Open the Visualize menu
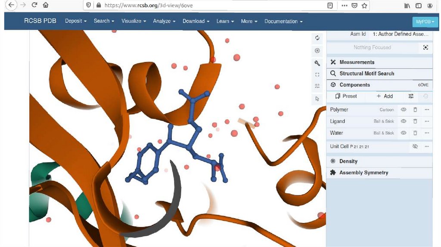Screen dimensions: 441x247 pyautogui.click(x=134, y=21)
